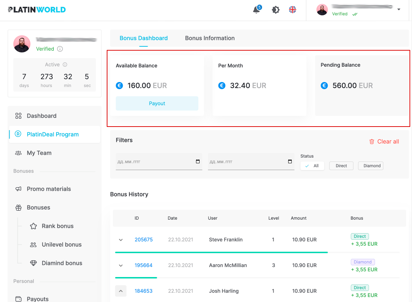Click the progress bar under Steve Franklin

[221, 252]
